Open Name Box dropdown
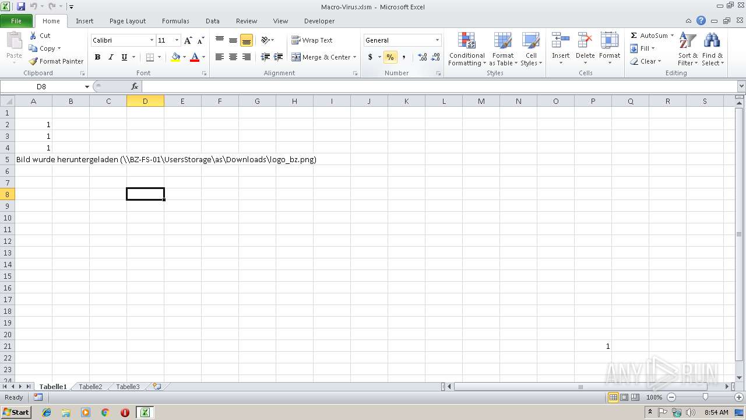 coord(87,86)
